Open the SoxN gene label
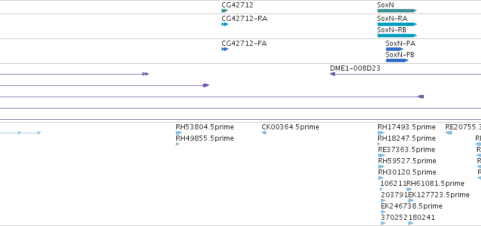 (385, 5)
